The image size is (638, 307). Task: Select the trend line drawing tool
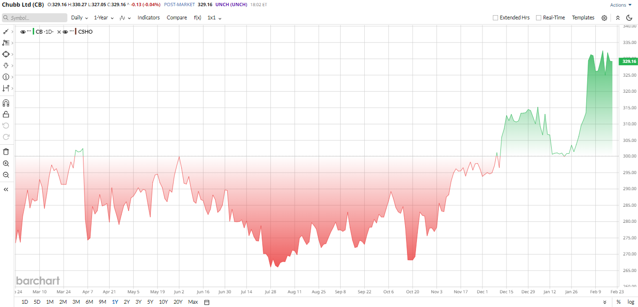click(6, 31)
